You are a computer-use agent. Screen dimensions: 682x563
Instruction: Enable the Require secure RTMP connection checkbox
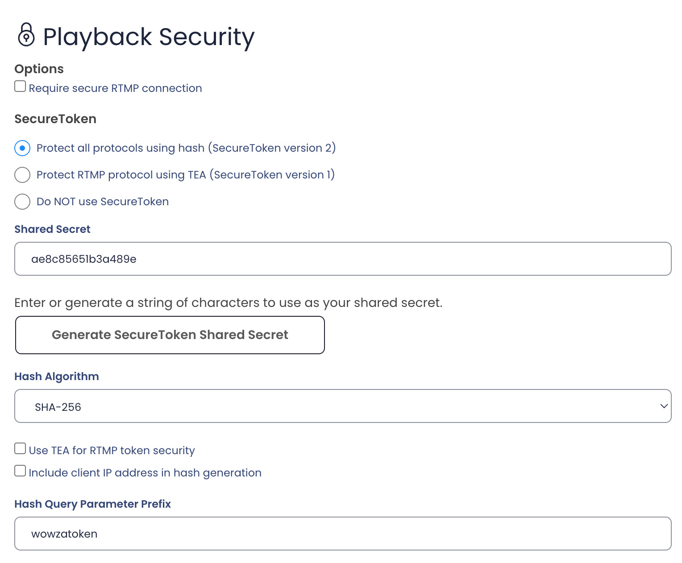[x=20, y=86]
